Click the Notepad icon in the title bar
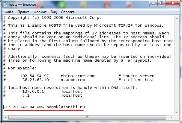The height and width of the screenshot is (123, 182). [5, 4]
